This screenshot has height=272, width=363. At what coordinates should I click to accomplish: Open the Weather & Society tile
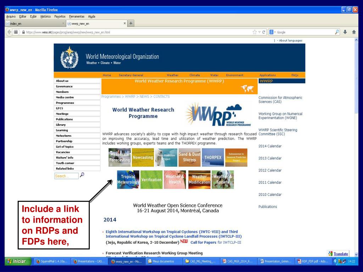click(223, 180)
